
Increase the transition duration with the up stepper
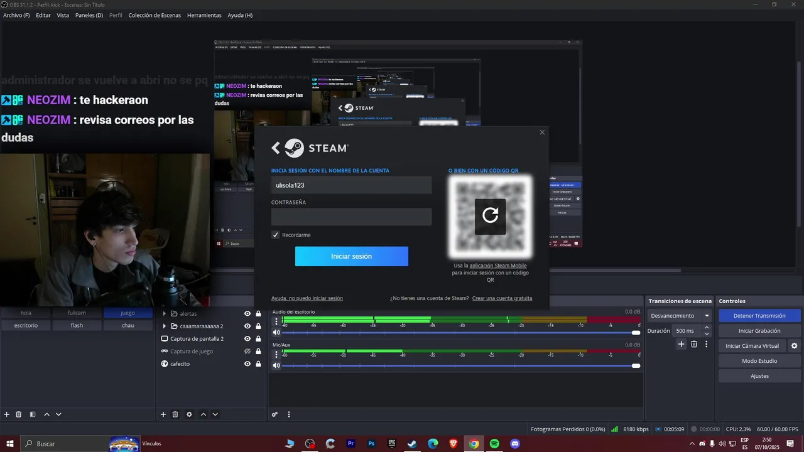pos(707,328)
